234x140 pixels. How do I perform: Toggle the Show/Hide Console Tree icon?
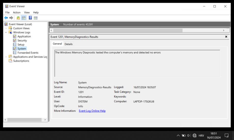pyautogui.click(x=23, y=18)
